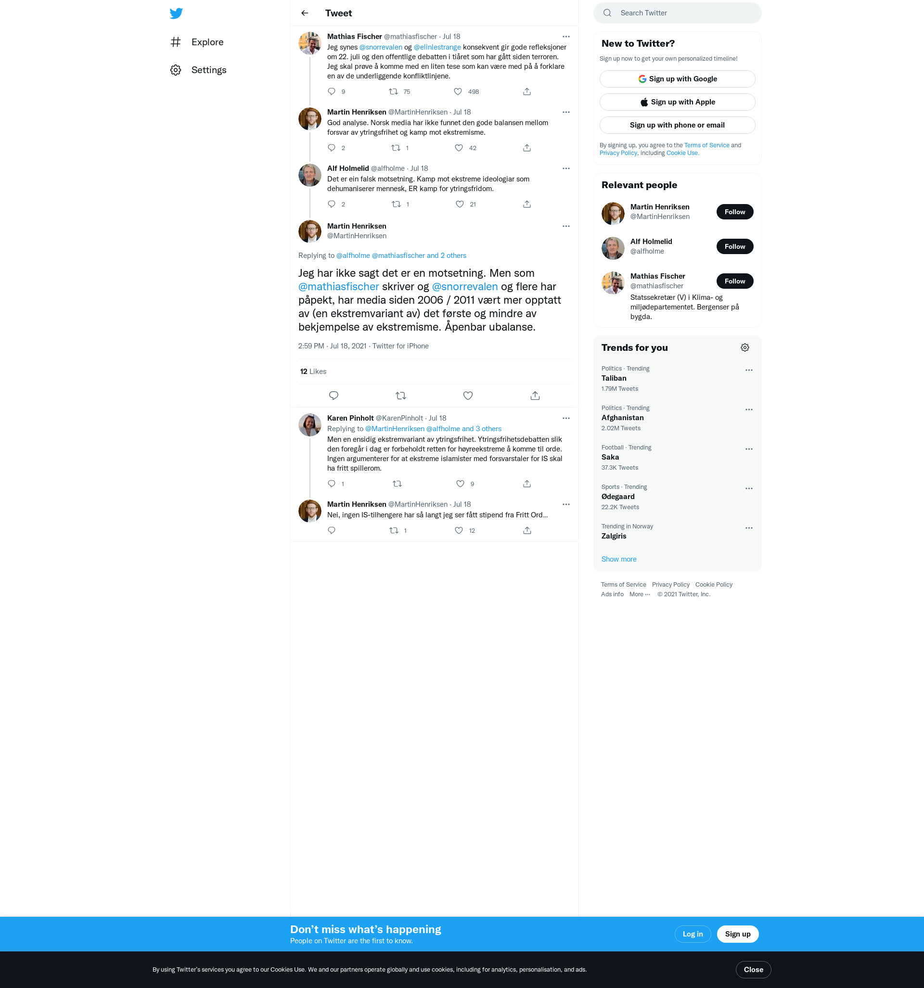Open Trends settings gear icon
Image resolution: width=924 pixels, height=988 pixels.
(x=744, y=347)
